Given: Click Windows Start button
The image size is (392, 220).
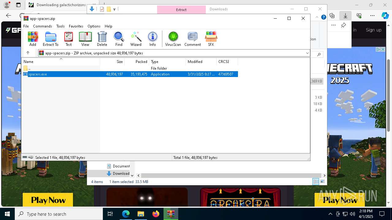Looking at the screenshot, I should tap(7, 214).
